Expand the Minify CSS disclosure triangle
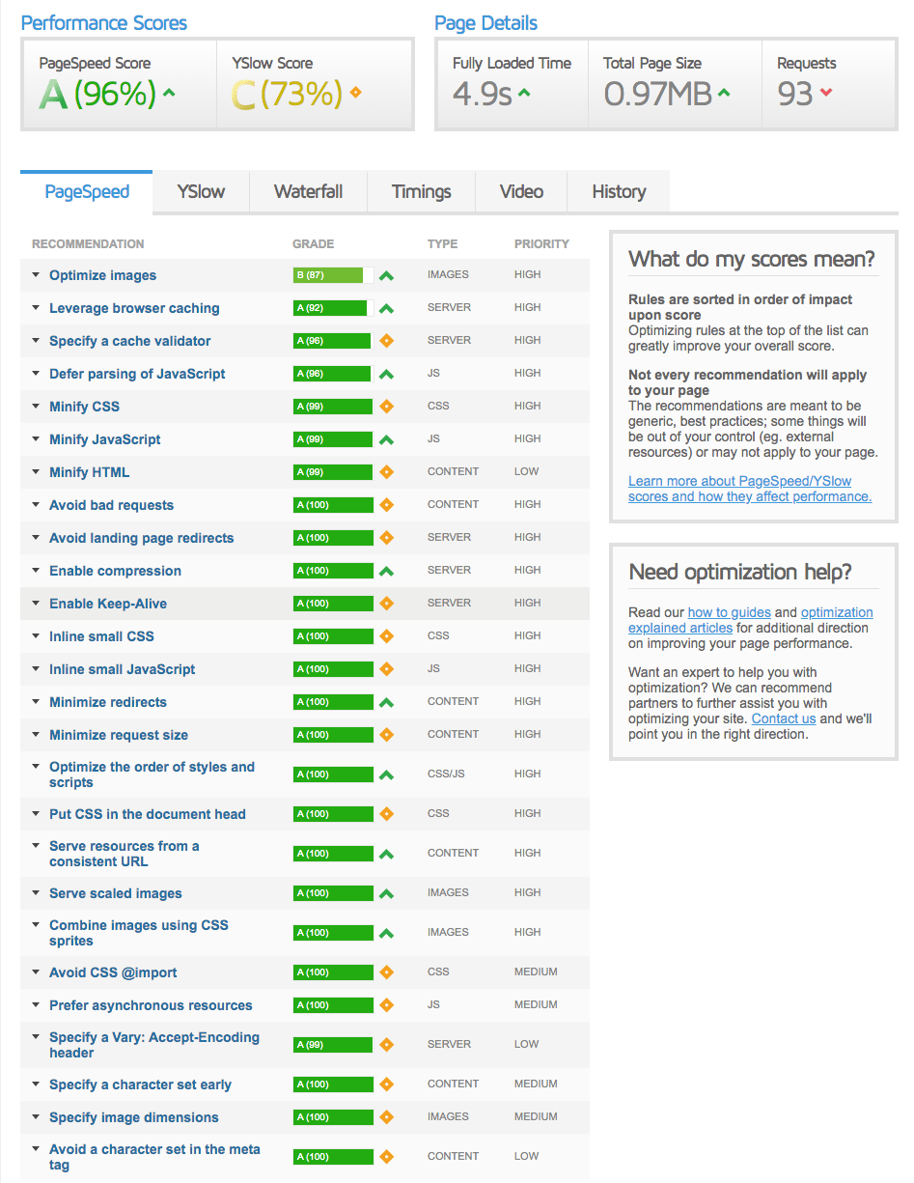 (36, 408)
